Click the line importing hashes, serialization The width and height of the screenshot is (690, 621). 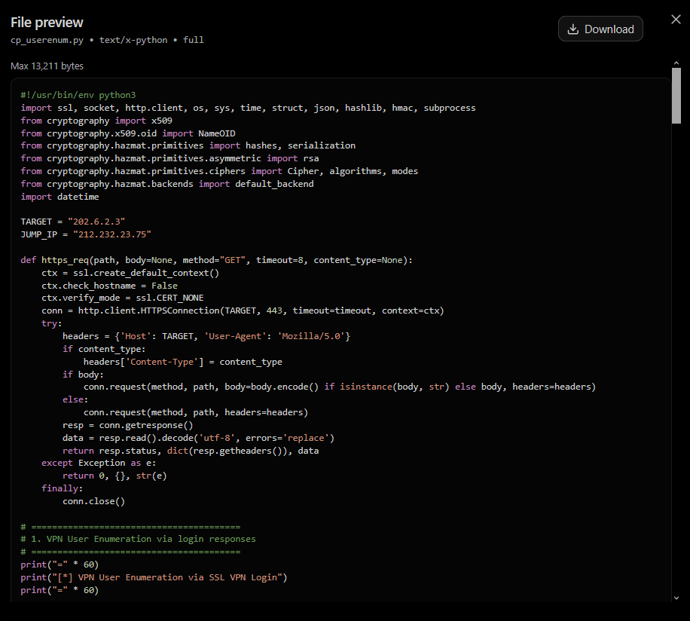point(188,145)
